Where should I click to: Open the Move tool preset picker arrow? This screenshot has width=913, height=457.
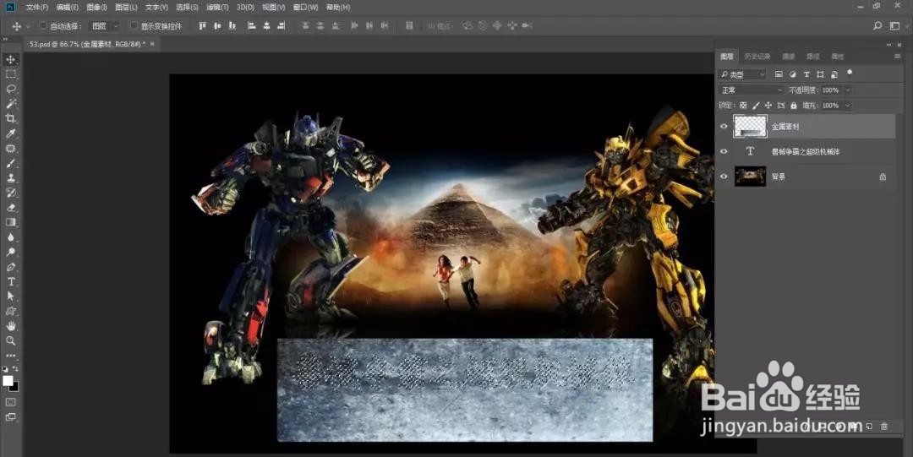tap(28, 26)
